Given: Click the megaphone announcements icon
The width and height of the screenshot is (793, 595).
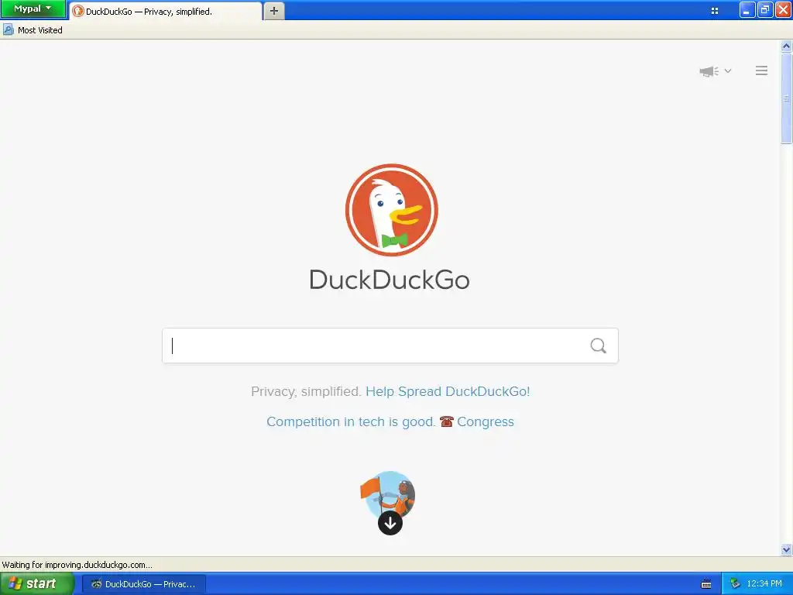Looking at the screenshot, I should (709, 71).
